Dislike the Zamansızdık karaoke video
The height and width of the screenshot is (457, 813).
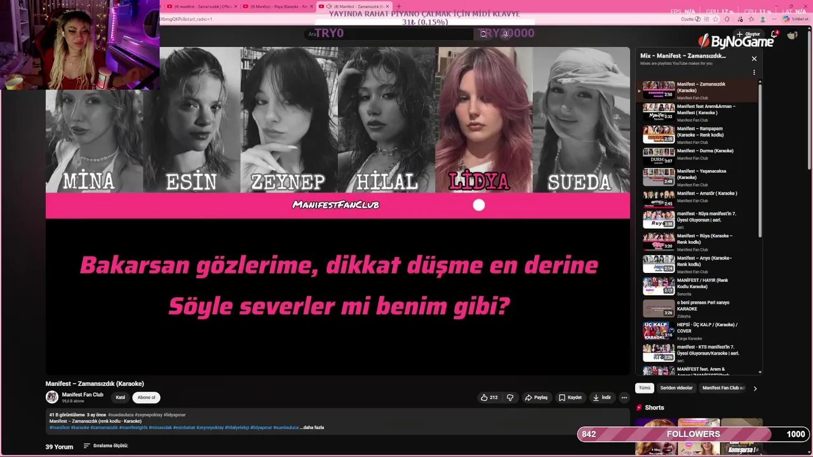pos(510,397)
